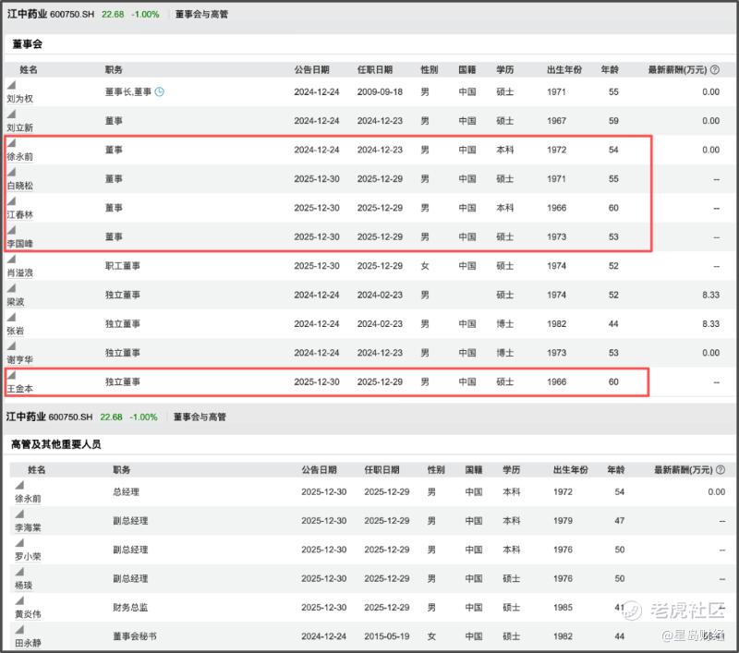Open 谢亨华 profile link
The height and width of the screenshot is (653, 739).
coord(19,359)
